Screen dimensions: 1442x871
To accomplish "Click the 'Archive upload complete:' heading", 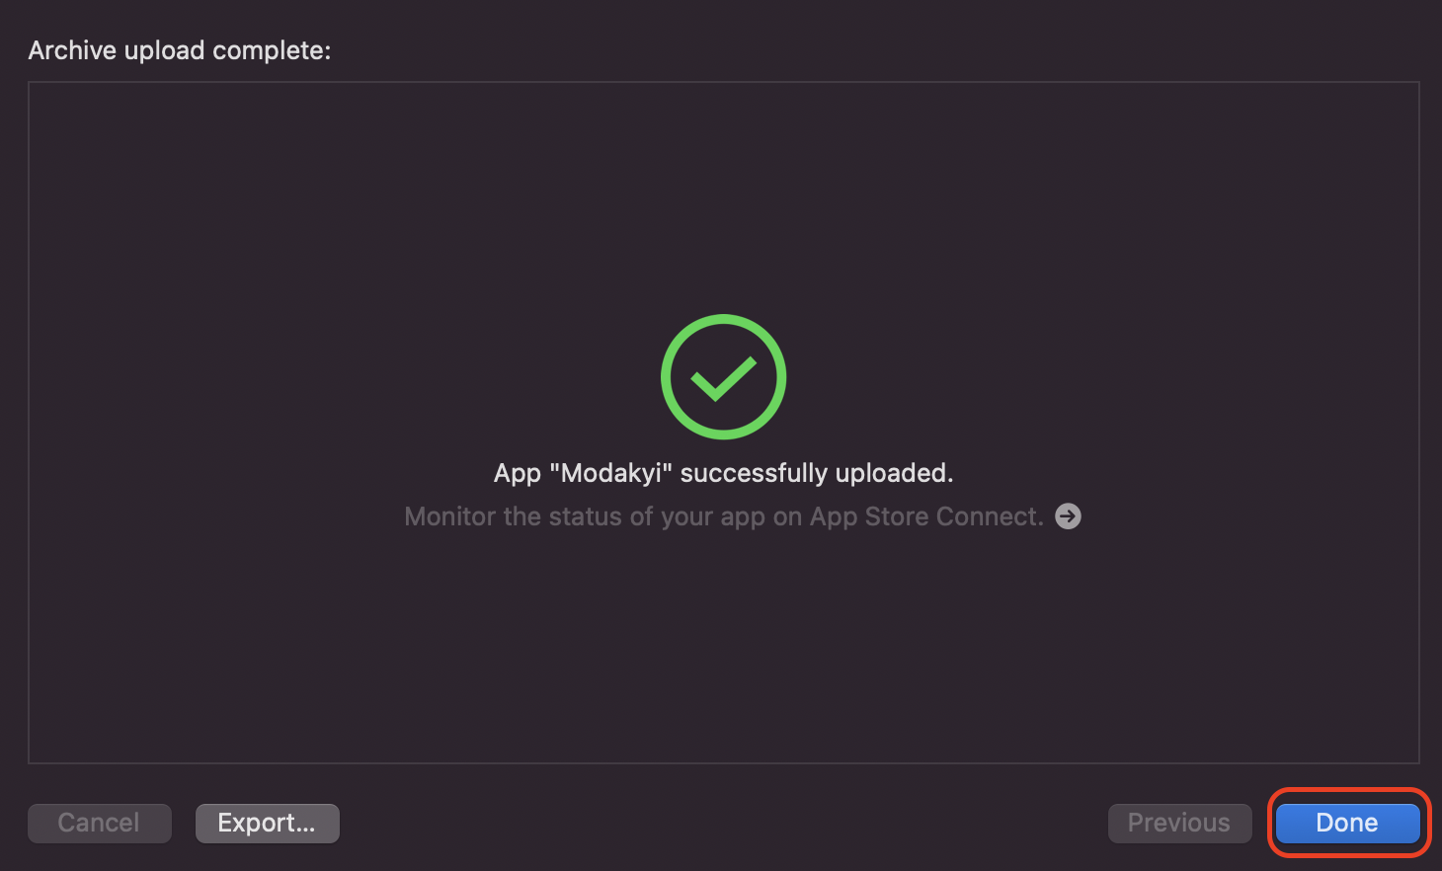I will (x=180, y=50).
